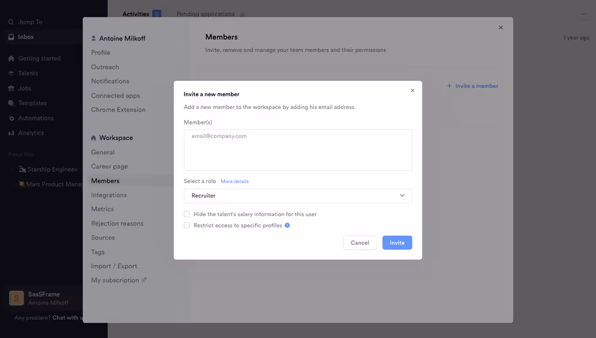Open the Recruiter role dropdown
This screenshot has width=596, height=338.
coord(298,195)
